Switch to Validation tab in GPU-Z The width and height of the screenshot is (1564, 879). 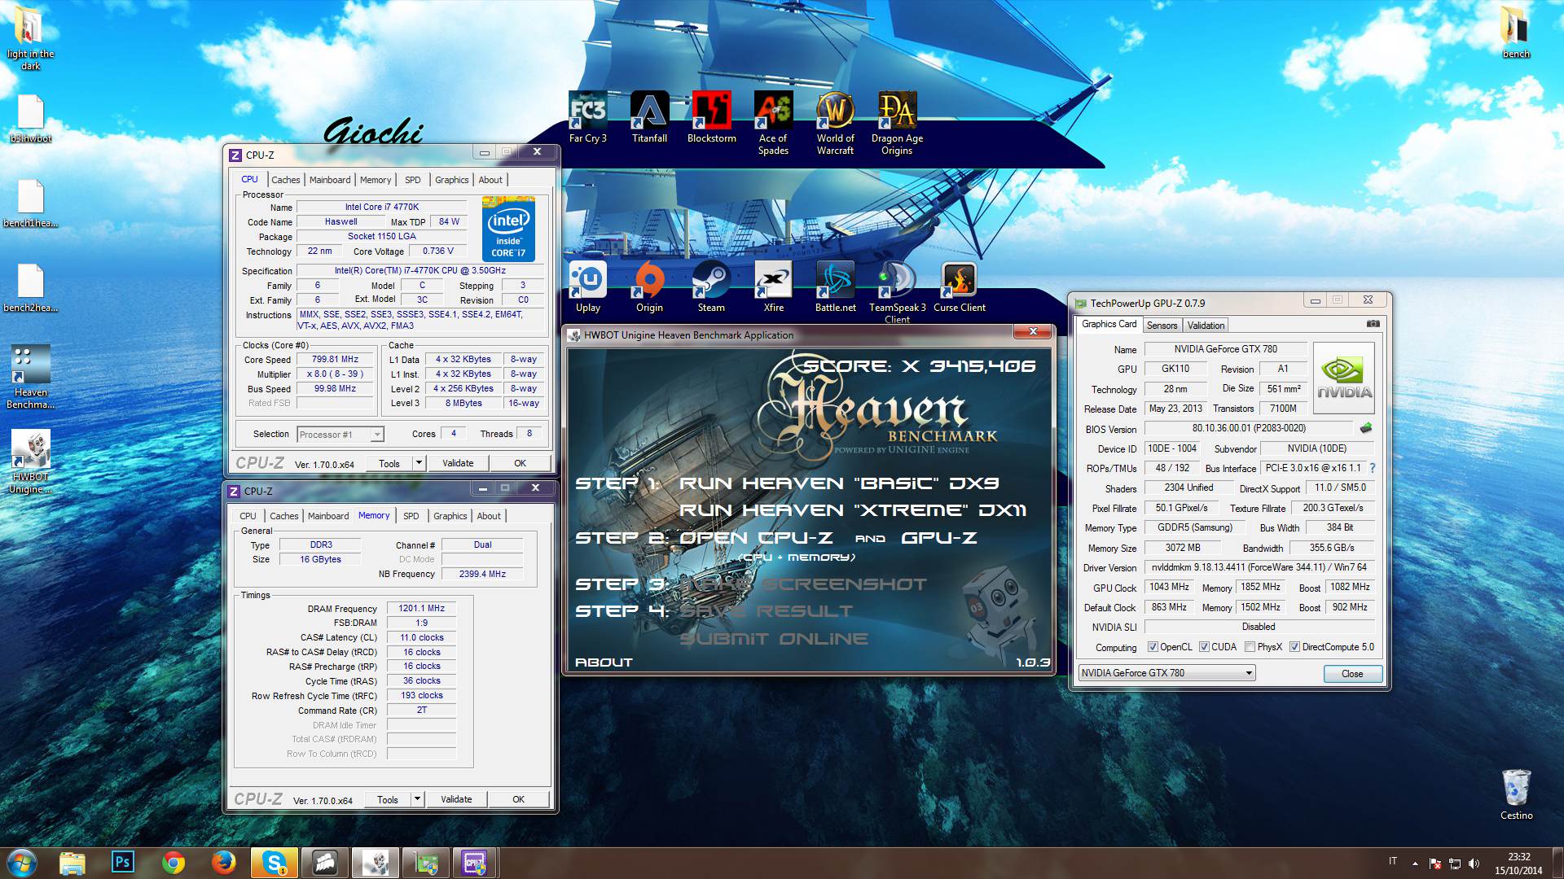click(x=1206, y=326)
